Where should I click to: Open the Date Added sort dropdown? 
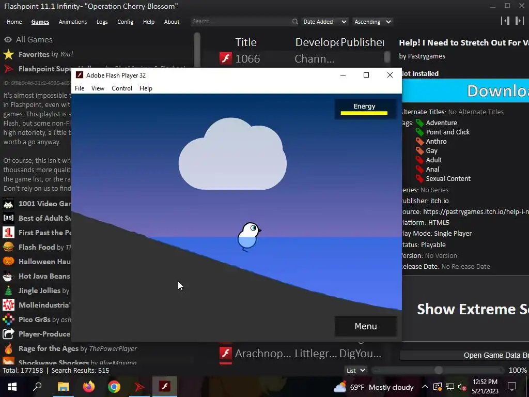tap(324, 22)
